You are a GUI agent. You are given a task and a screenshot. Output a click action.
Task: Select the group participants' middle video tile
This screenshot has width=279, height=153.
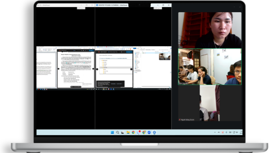pyautogui.click(x=210, y=67)
